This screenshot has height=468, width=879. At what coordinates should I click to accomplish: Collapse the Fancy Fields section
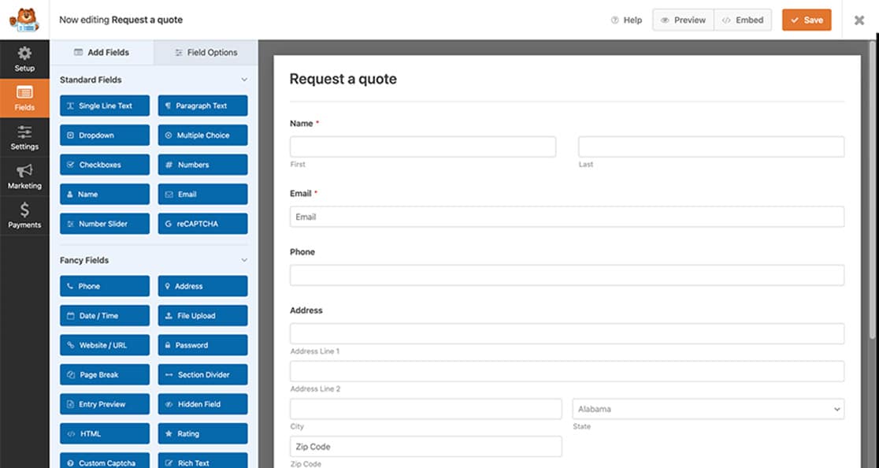(244, 260)
